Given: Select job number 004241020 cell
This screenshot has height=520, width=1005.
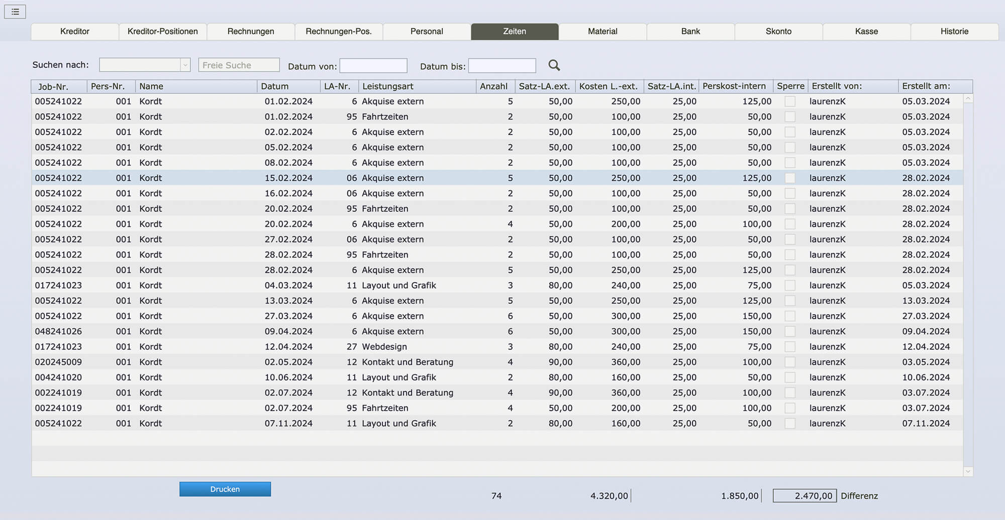Looking at the screenshot, I should pyautogui.click(x=58, y=377).
